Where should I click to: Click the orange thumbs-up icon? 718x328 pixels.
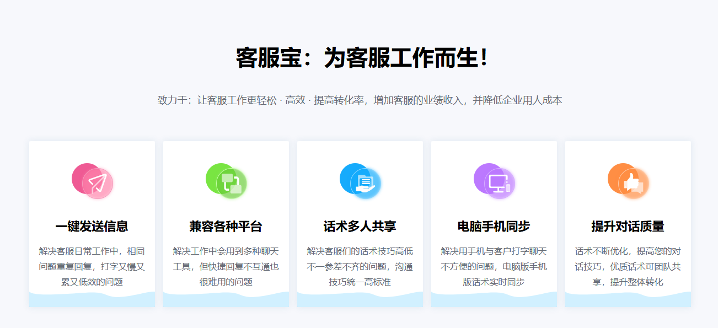coord(631,182)
